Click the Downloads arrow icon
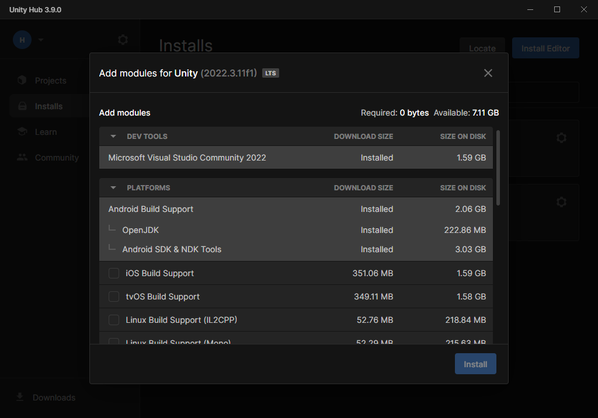 click(20, 397)
